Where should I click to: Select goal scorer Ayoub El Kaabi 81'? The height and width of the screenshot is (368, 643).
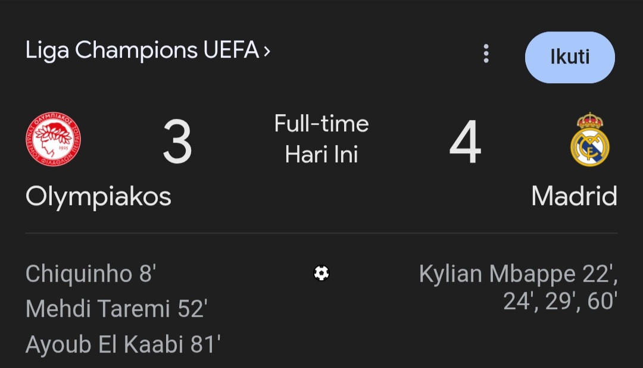click(x=123, y=344)
